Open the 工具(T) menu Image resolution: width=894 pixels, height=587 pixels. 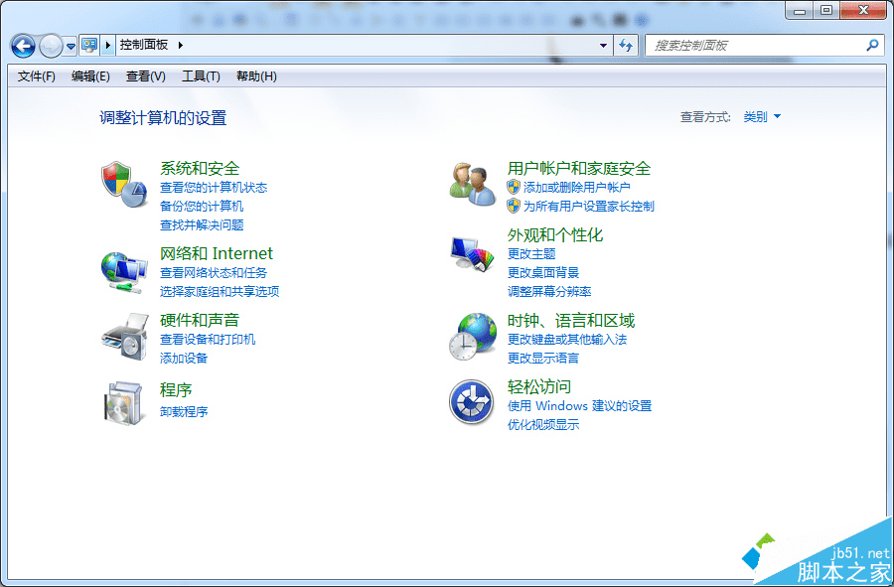(200, 76)
